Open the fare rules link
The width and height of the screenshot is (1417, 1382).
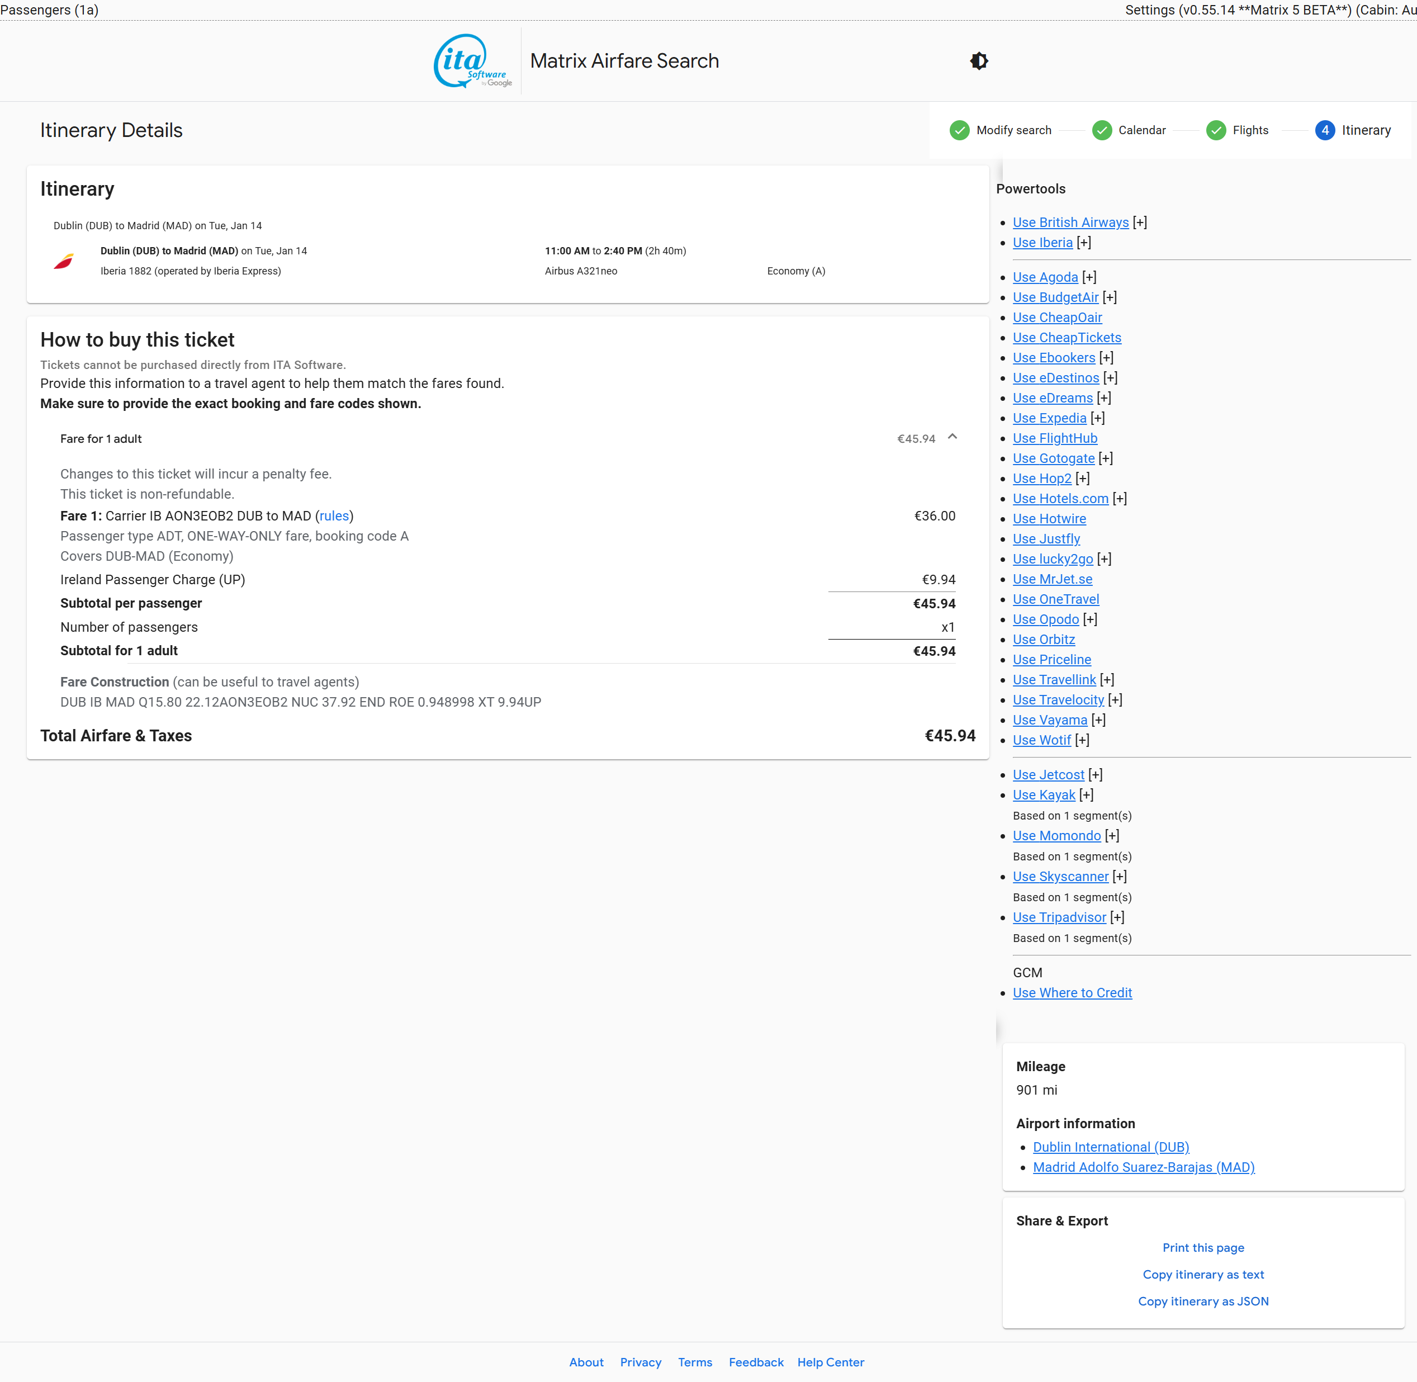(x=334, y=516)
